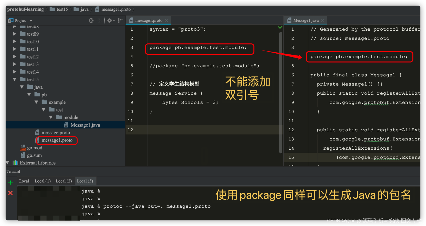The width and height of the screenshot is (426, 226).
Task: Select message1.proto in the project tree
Action: 57,140
